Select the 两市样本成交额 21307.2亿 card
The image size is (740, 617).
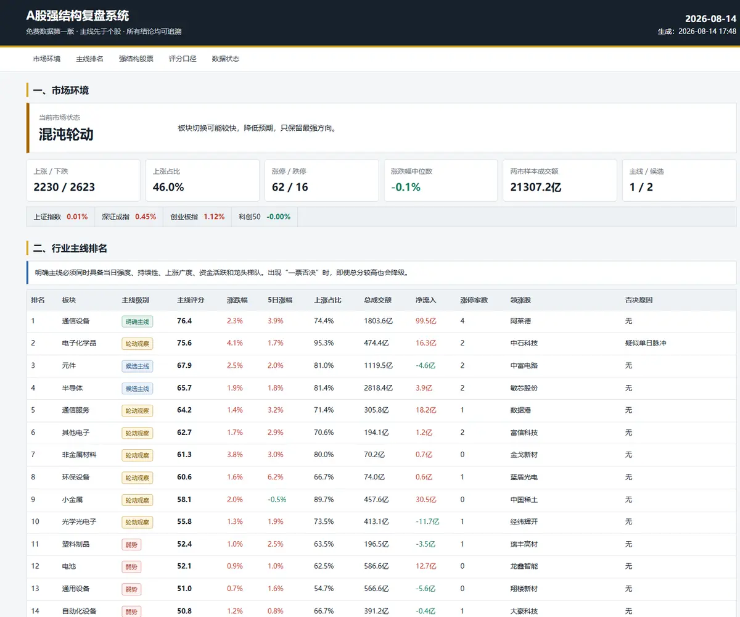point(560,180)
